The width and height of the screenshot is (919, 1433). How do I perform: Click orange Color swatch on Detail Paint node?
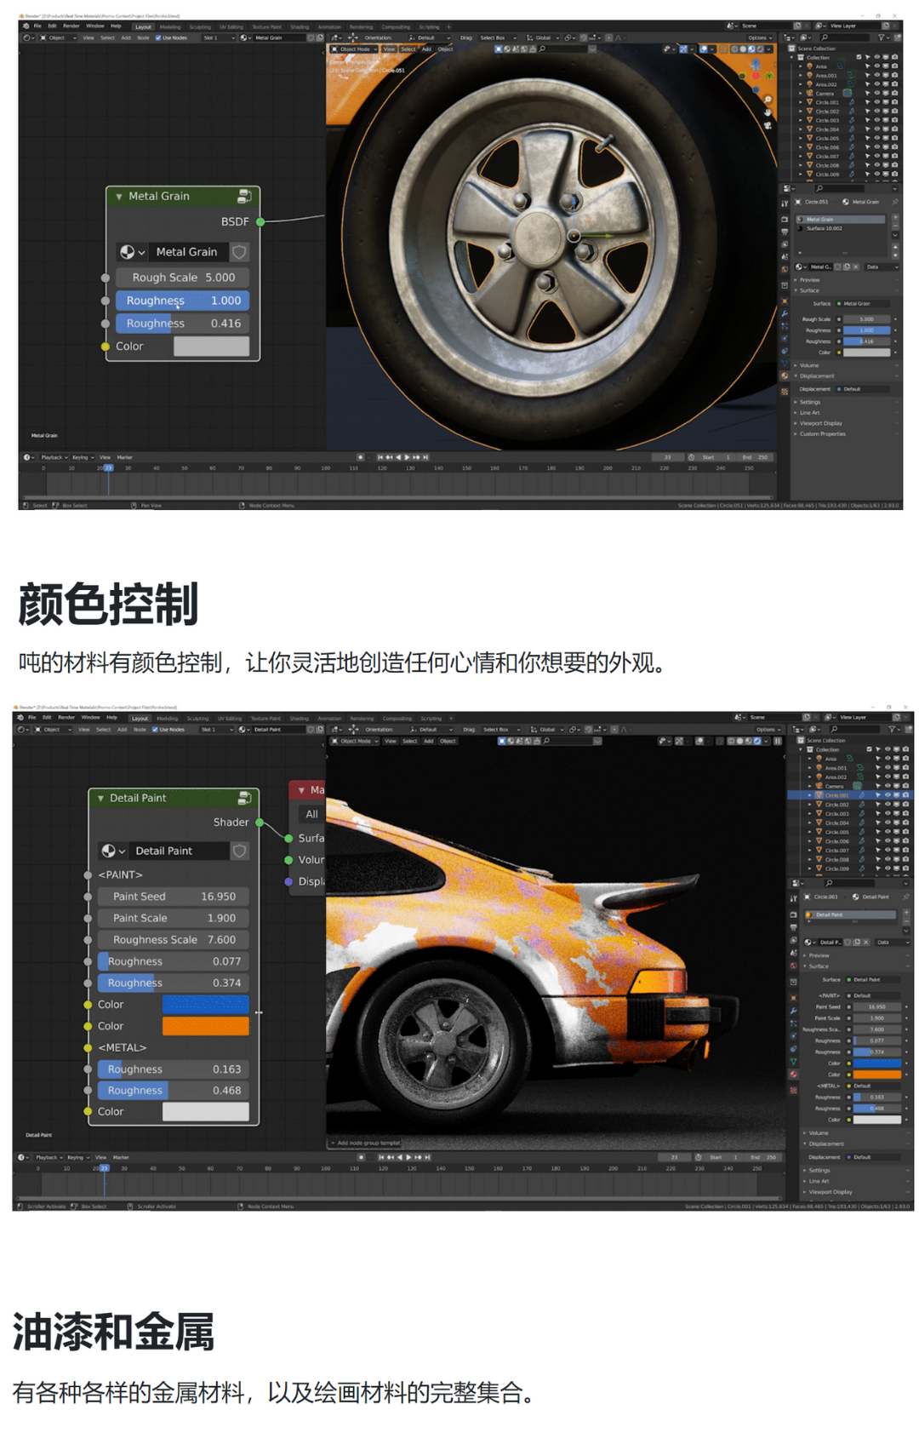(206, 1026)
